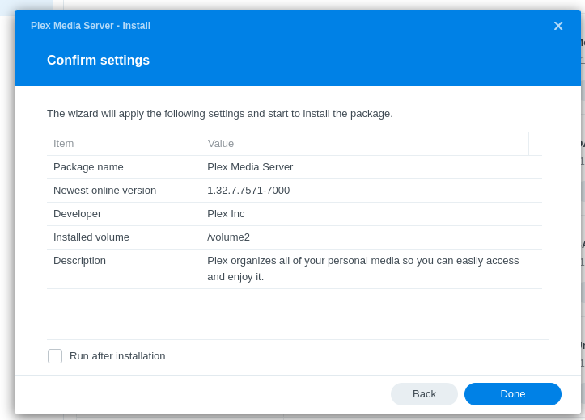Viewport: 585px width, 420px height.
Task: Close the Plex Media Server install dialog
Action: pos(558,26)
